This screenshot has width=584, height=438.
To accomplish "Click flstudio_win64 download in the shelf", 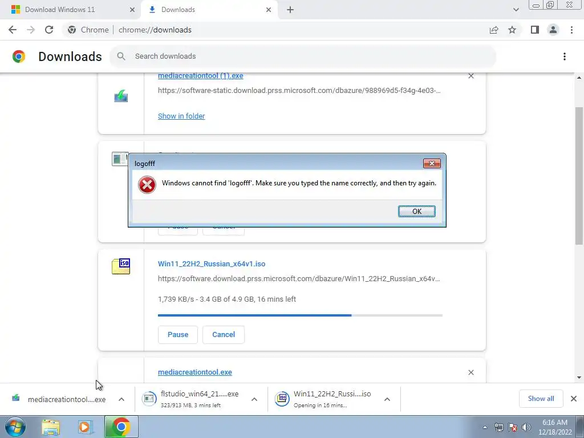I will (192, 399).
